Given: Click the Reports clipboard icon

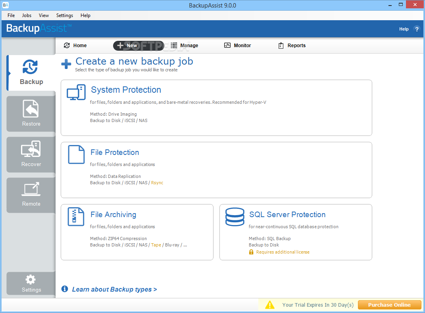Looking at the screenshot, I should pyautogui.click(x=281, y=46).
